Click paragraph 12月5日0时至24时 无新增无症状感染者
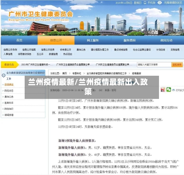184x175 pixels. pyautogui.click(x=85, y=127)
